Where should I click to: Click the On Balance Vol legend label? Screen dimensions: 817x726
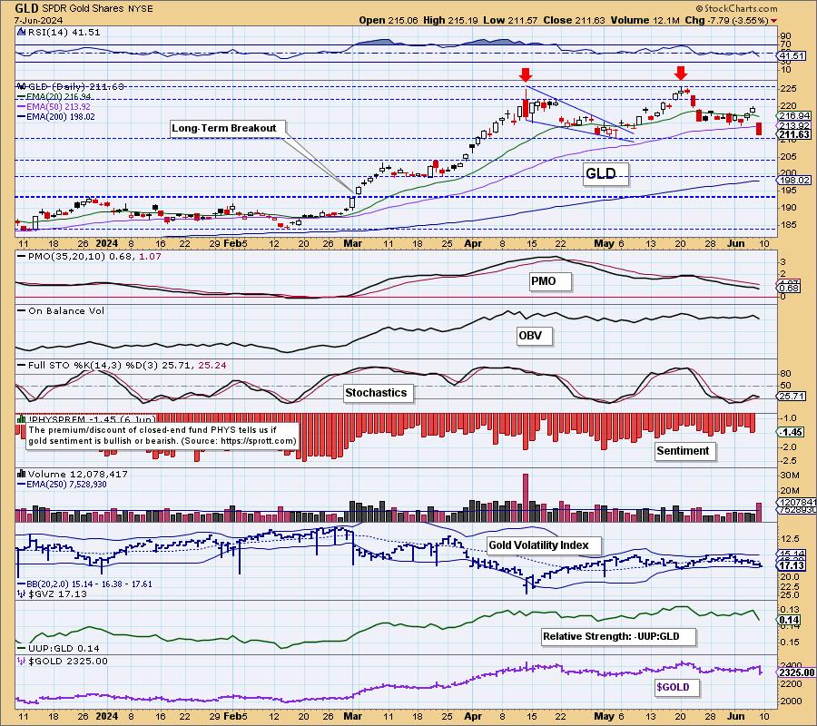tap(66, 311)
